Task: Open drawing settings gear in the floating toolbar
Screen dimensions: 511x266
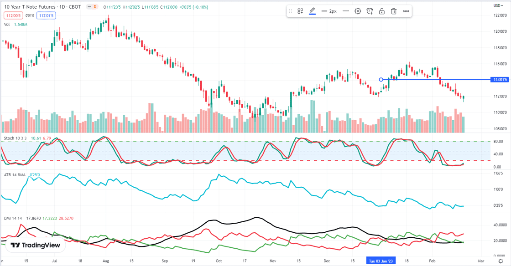Action: coord(358,11)
